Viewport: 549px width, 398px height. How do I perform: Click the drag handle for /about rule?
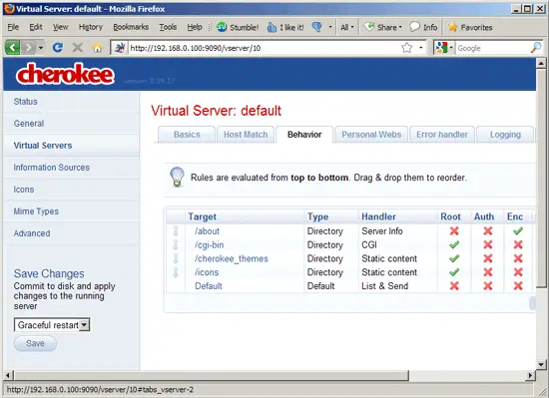tap(176, 231)
